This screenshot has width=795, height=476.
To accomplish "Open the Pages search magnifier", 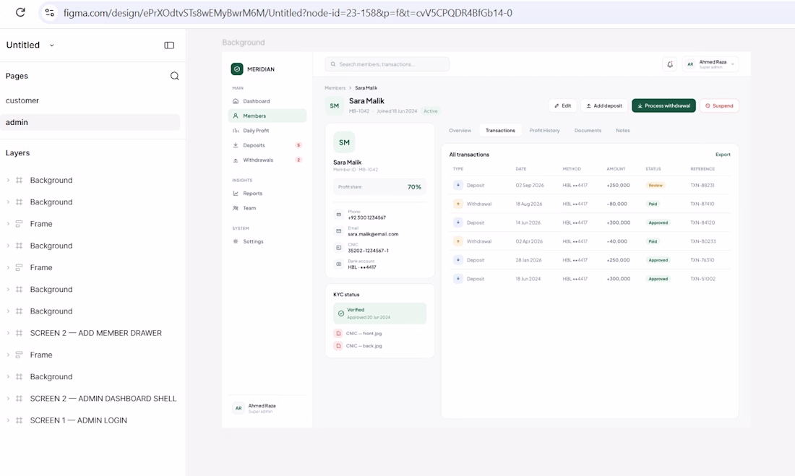I will tap(174, 76).
